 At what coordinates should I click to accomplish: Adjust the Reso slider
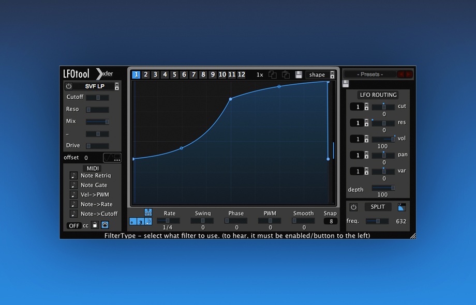[97, 110]
